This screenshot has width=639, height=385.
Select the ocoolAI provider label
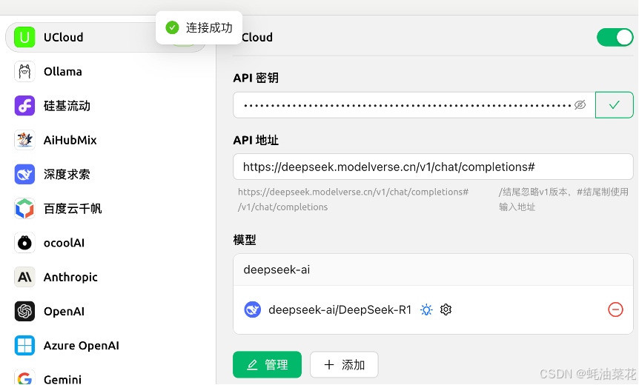coord(64,243)
